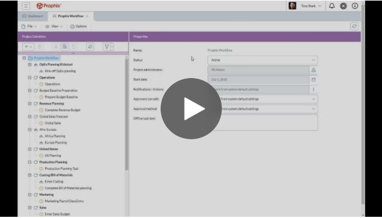This screenshot has width=382, height=218.
Task: Open the Start date calendar picker
Action: pos(313,79)
